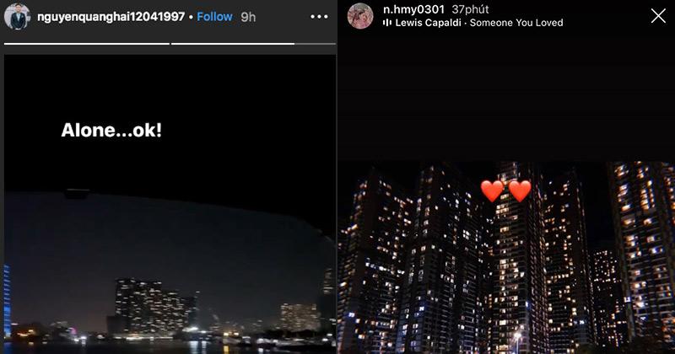The image size is (675, 354).
Task: Tap the riverside night skyline story photo
Action: 170,271
